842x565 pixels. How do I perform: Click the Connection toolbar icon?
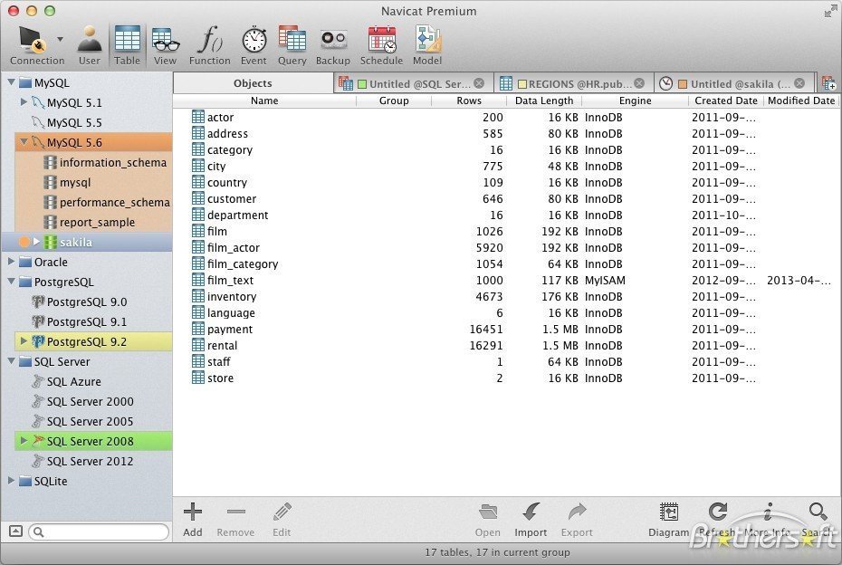[33, 41]
